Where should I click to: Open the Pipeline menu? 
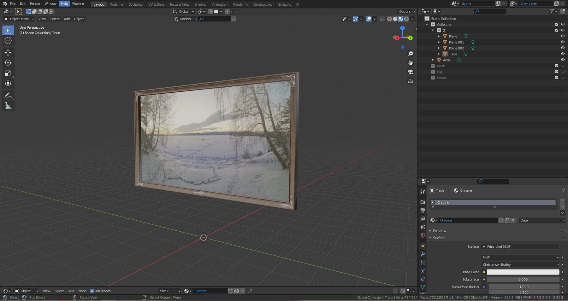[x=78, y=3]
